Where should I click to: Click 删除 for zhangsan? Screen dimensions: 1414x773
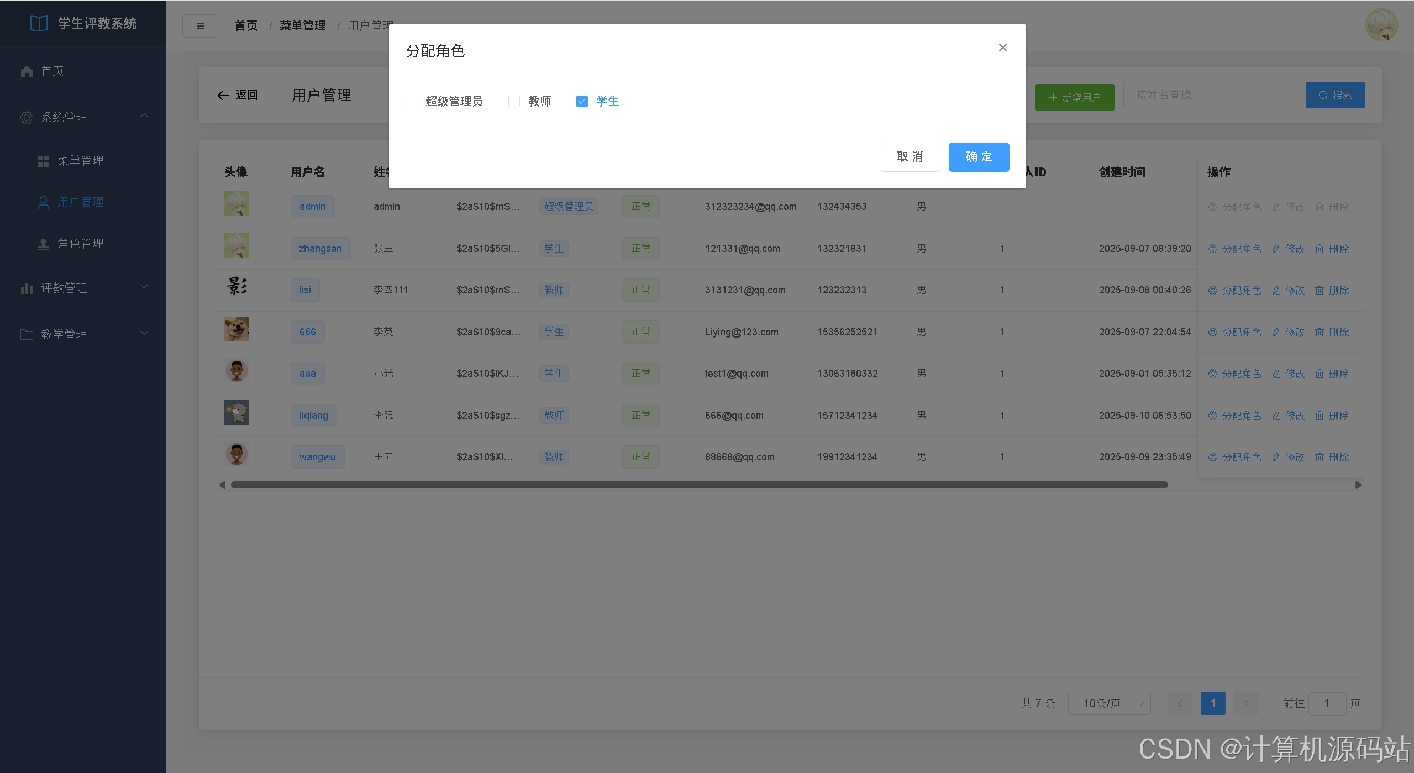[1332, 249]
